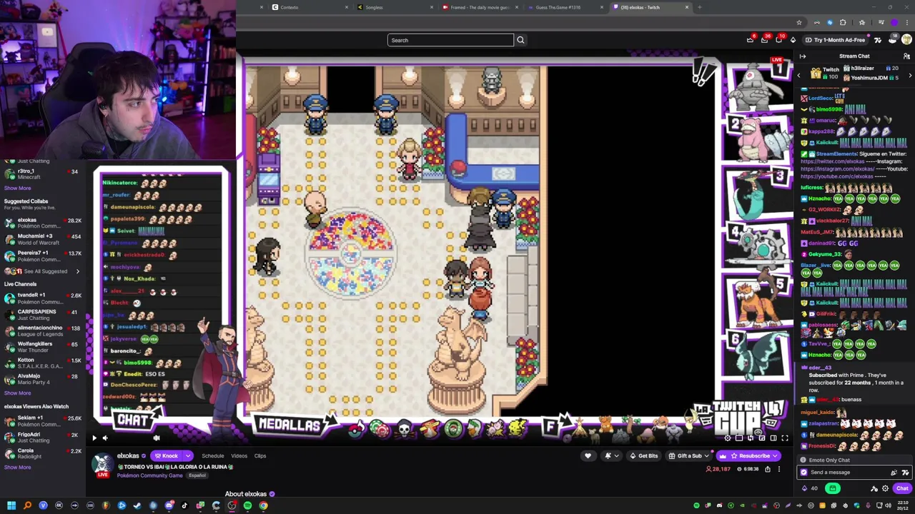This screenshot has width=915, height=514.
Task: Switch to the Schedule tab
Action: click(212, 455)
